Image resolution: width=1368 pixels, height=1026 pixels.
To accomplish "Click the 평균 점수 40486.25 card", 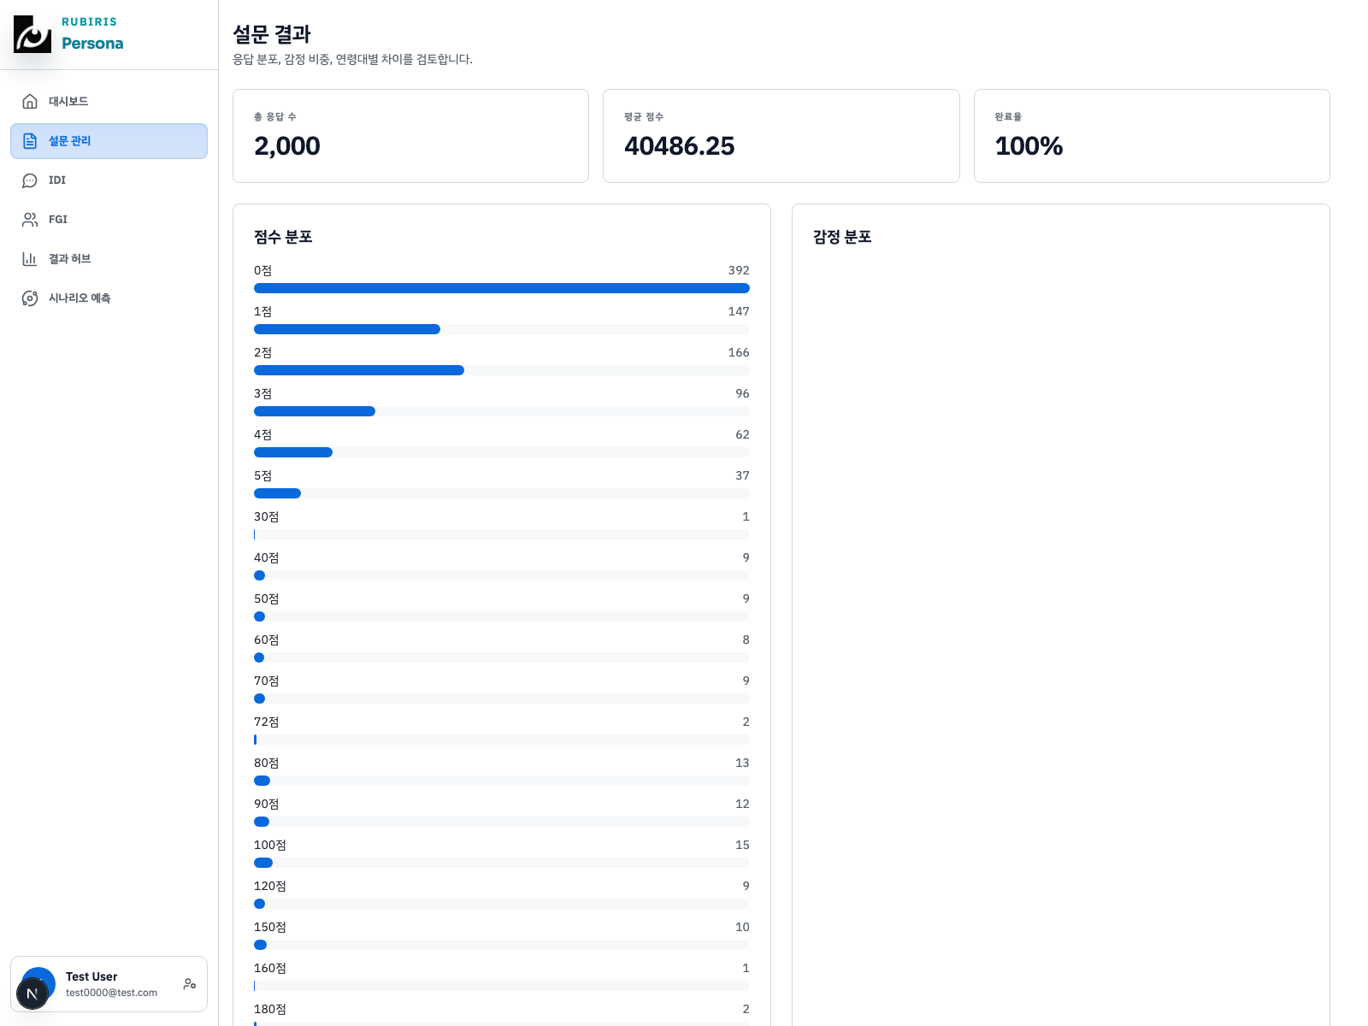I will 781,135.
